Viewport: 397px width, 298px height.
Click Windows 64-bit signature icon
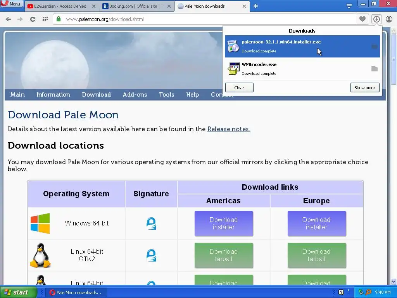(x=152, y=223)
